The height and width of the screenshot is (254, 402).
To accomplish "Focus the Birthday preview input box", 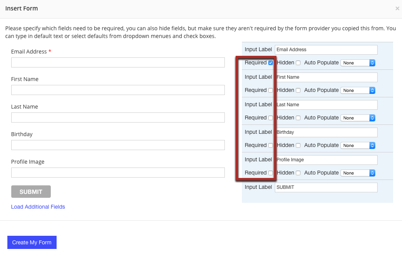I will 118,145.
